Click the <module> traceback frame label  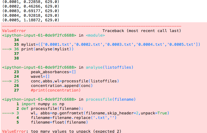[x=95, y=35]
